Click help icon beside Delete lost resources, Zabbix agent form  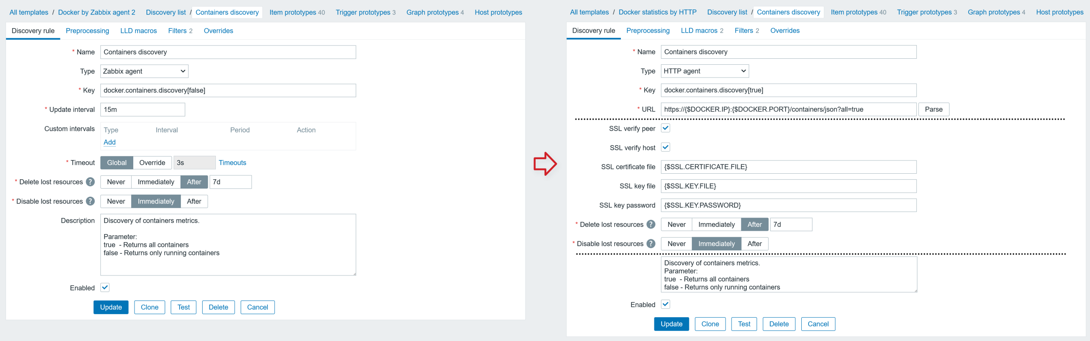90,182
